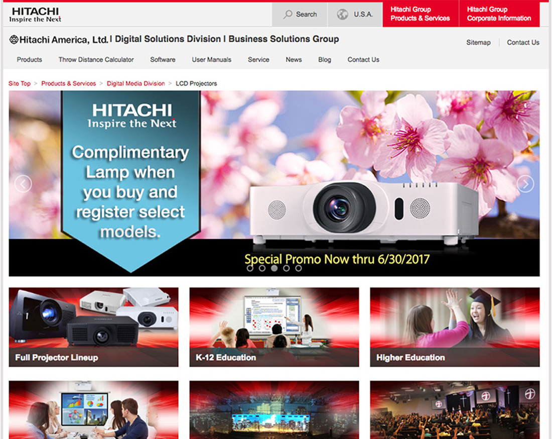Open Contact Us in main navigation
This screenshot has height=439, width=552.
coord(363,60)
